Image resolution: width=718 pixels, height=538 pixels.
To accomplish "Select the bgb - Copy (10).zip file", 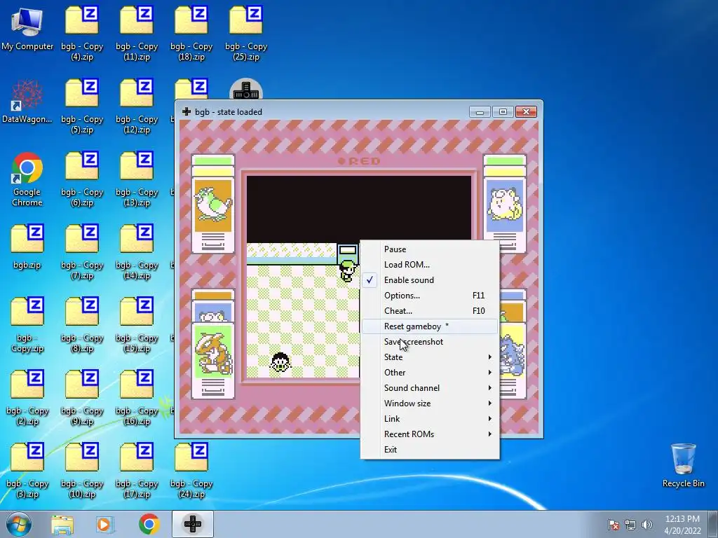I will 82,471.
